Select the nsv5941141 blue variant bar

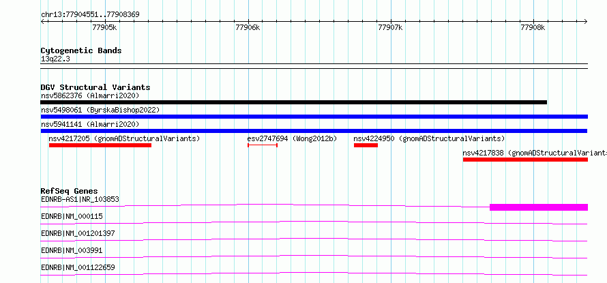314,131
